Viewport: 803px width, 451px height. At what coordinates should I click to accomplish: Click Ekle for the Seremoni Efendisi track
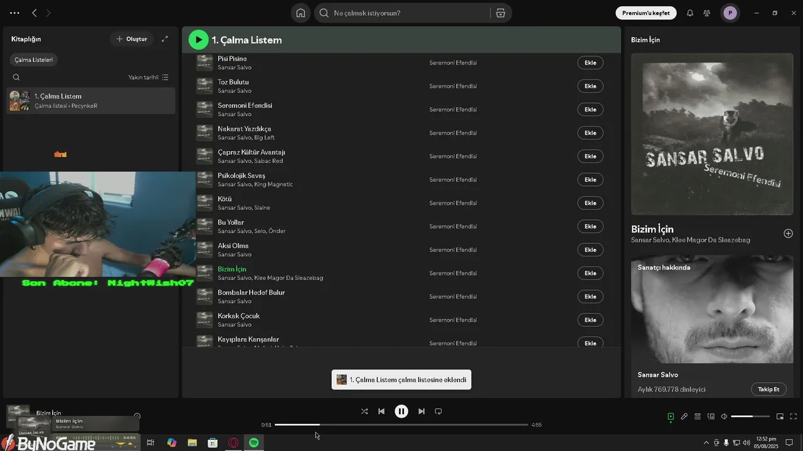coord(590,110)
